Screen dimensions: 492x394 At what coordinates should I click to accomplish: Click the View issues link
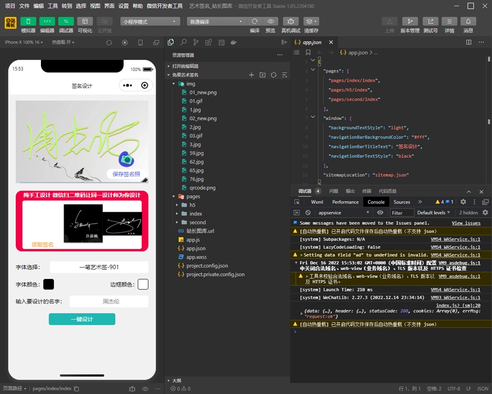point(466,223)
